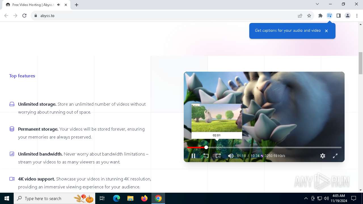Click the 01:18 elapsed time label
363x204 pixels.
241,156
